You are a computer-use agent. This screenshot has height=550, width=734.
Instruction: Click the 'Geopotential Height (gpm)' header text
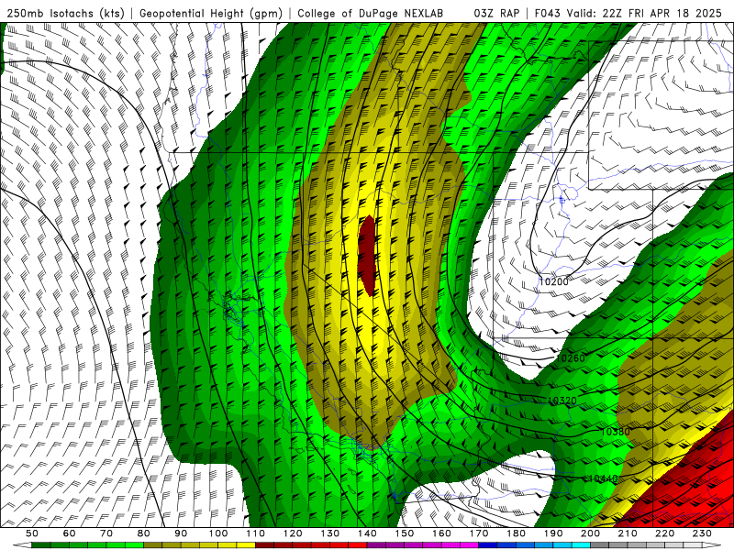coord(211,13)
